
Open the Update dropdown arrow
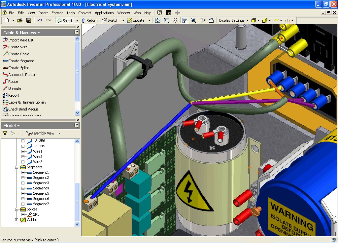click(x=149, y=21)
